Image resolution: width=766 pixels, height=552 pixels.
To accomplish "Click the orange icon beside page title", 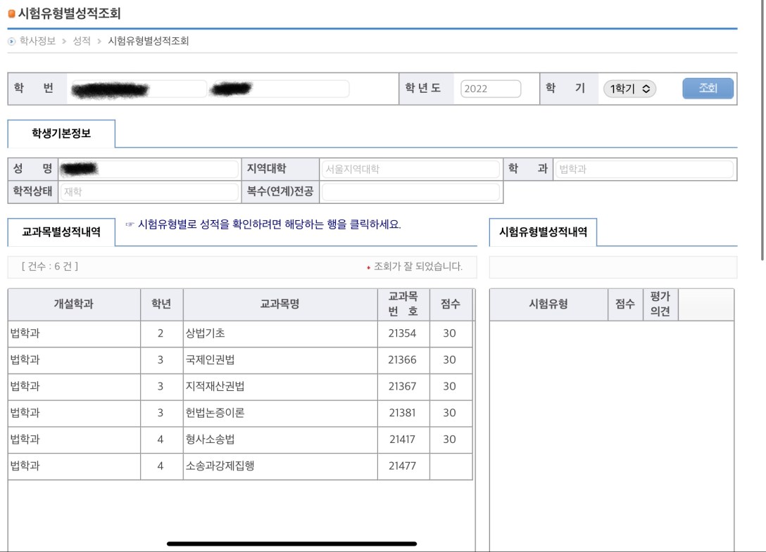I will 11,14.
